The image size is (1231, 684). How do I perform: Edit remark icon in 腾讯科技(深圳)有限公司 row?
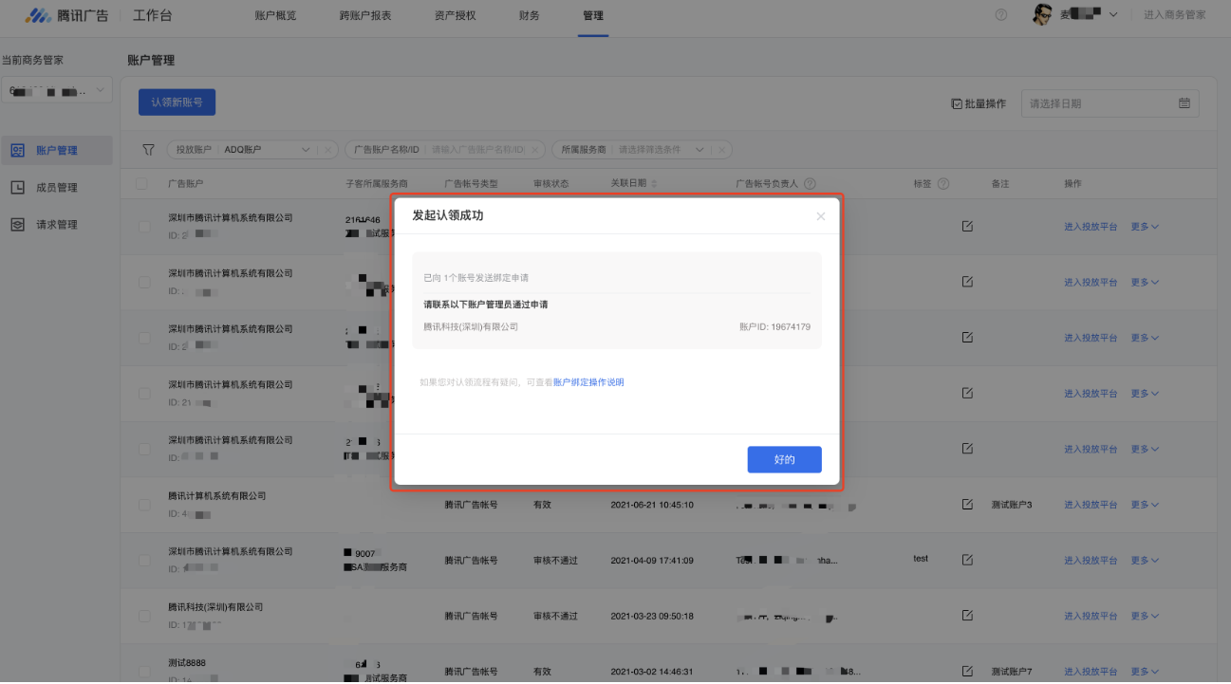tap(967, 616)
